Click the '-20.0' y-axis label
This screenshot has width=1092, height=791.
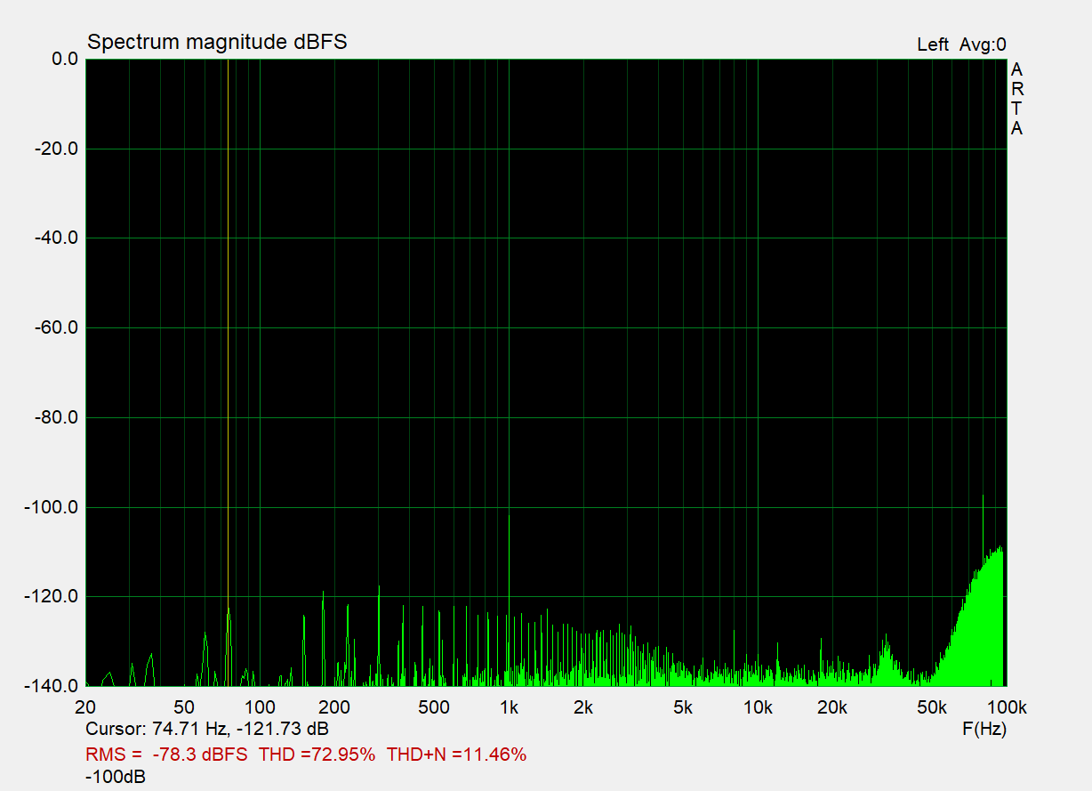pyautogui.click(x=56, y=149)
